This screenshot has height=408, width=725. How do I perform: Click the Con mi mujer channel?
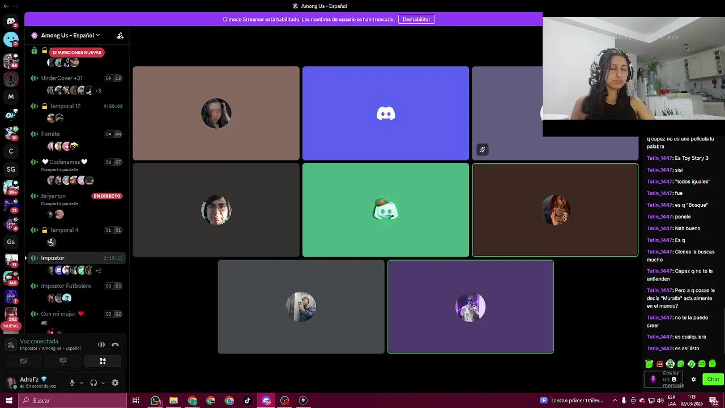pos(76,314)
